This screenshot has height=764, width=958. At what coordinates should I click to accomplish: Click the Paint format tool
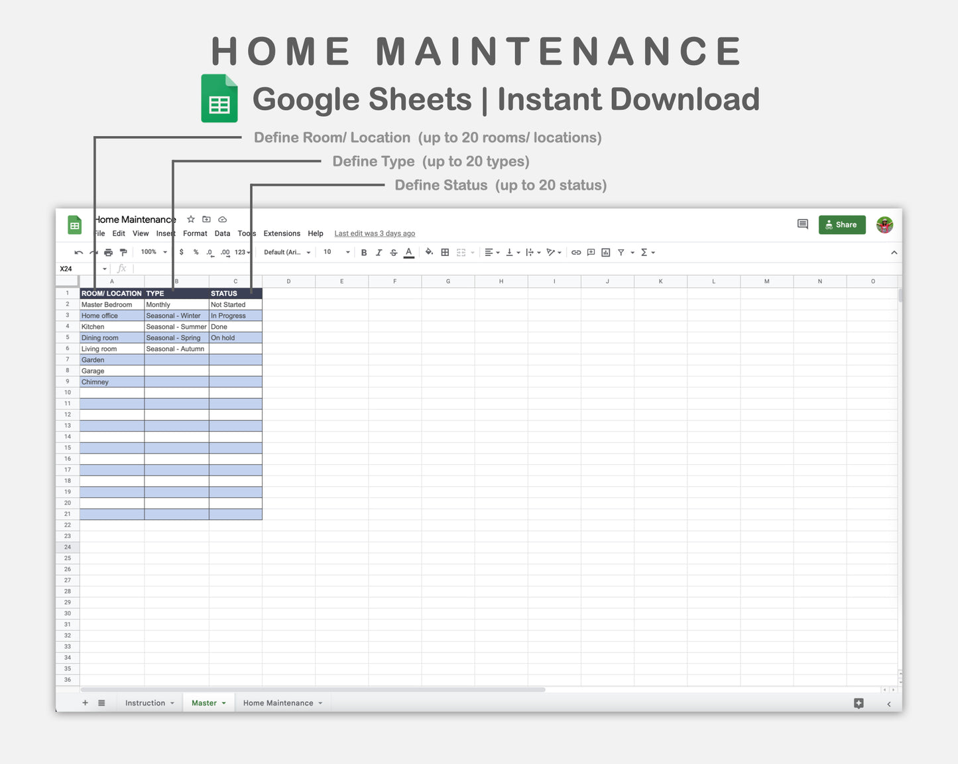click(x=123, y=252)
